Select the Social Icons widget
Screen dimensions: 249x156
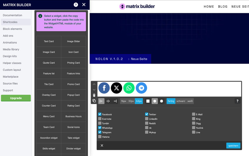[74, 127]
